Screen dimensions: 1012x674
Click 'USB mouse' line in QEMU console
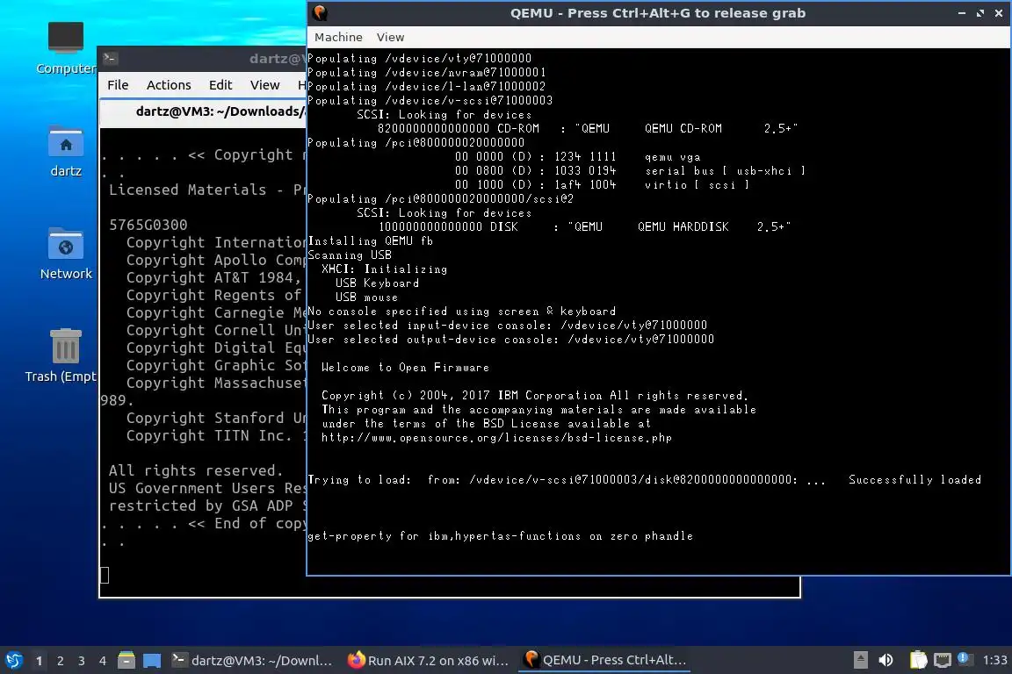(x=366, y=298)
